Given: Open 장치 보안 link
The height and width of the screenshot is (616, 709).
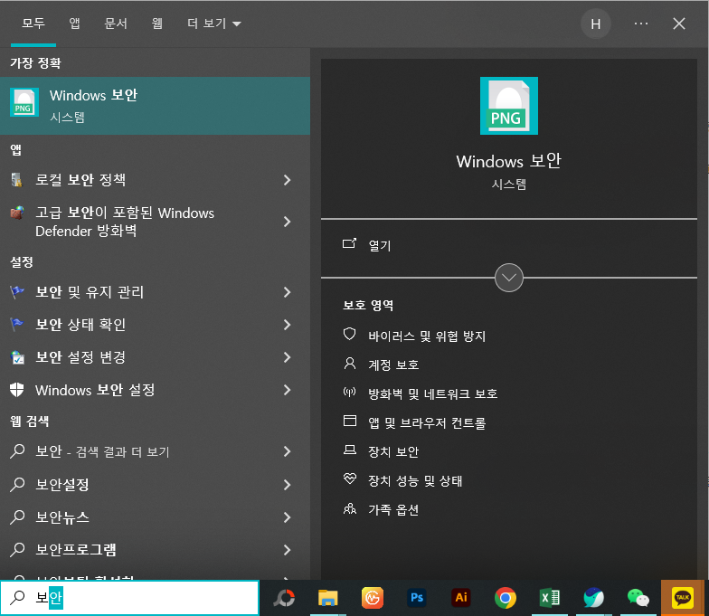Looking at the screenshot, I should [393, 452].
